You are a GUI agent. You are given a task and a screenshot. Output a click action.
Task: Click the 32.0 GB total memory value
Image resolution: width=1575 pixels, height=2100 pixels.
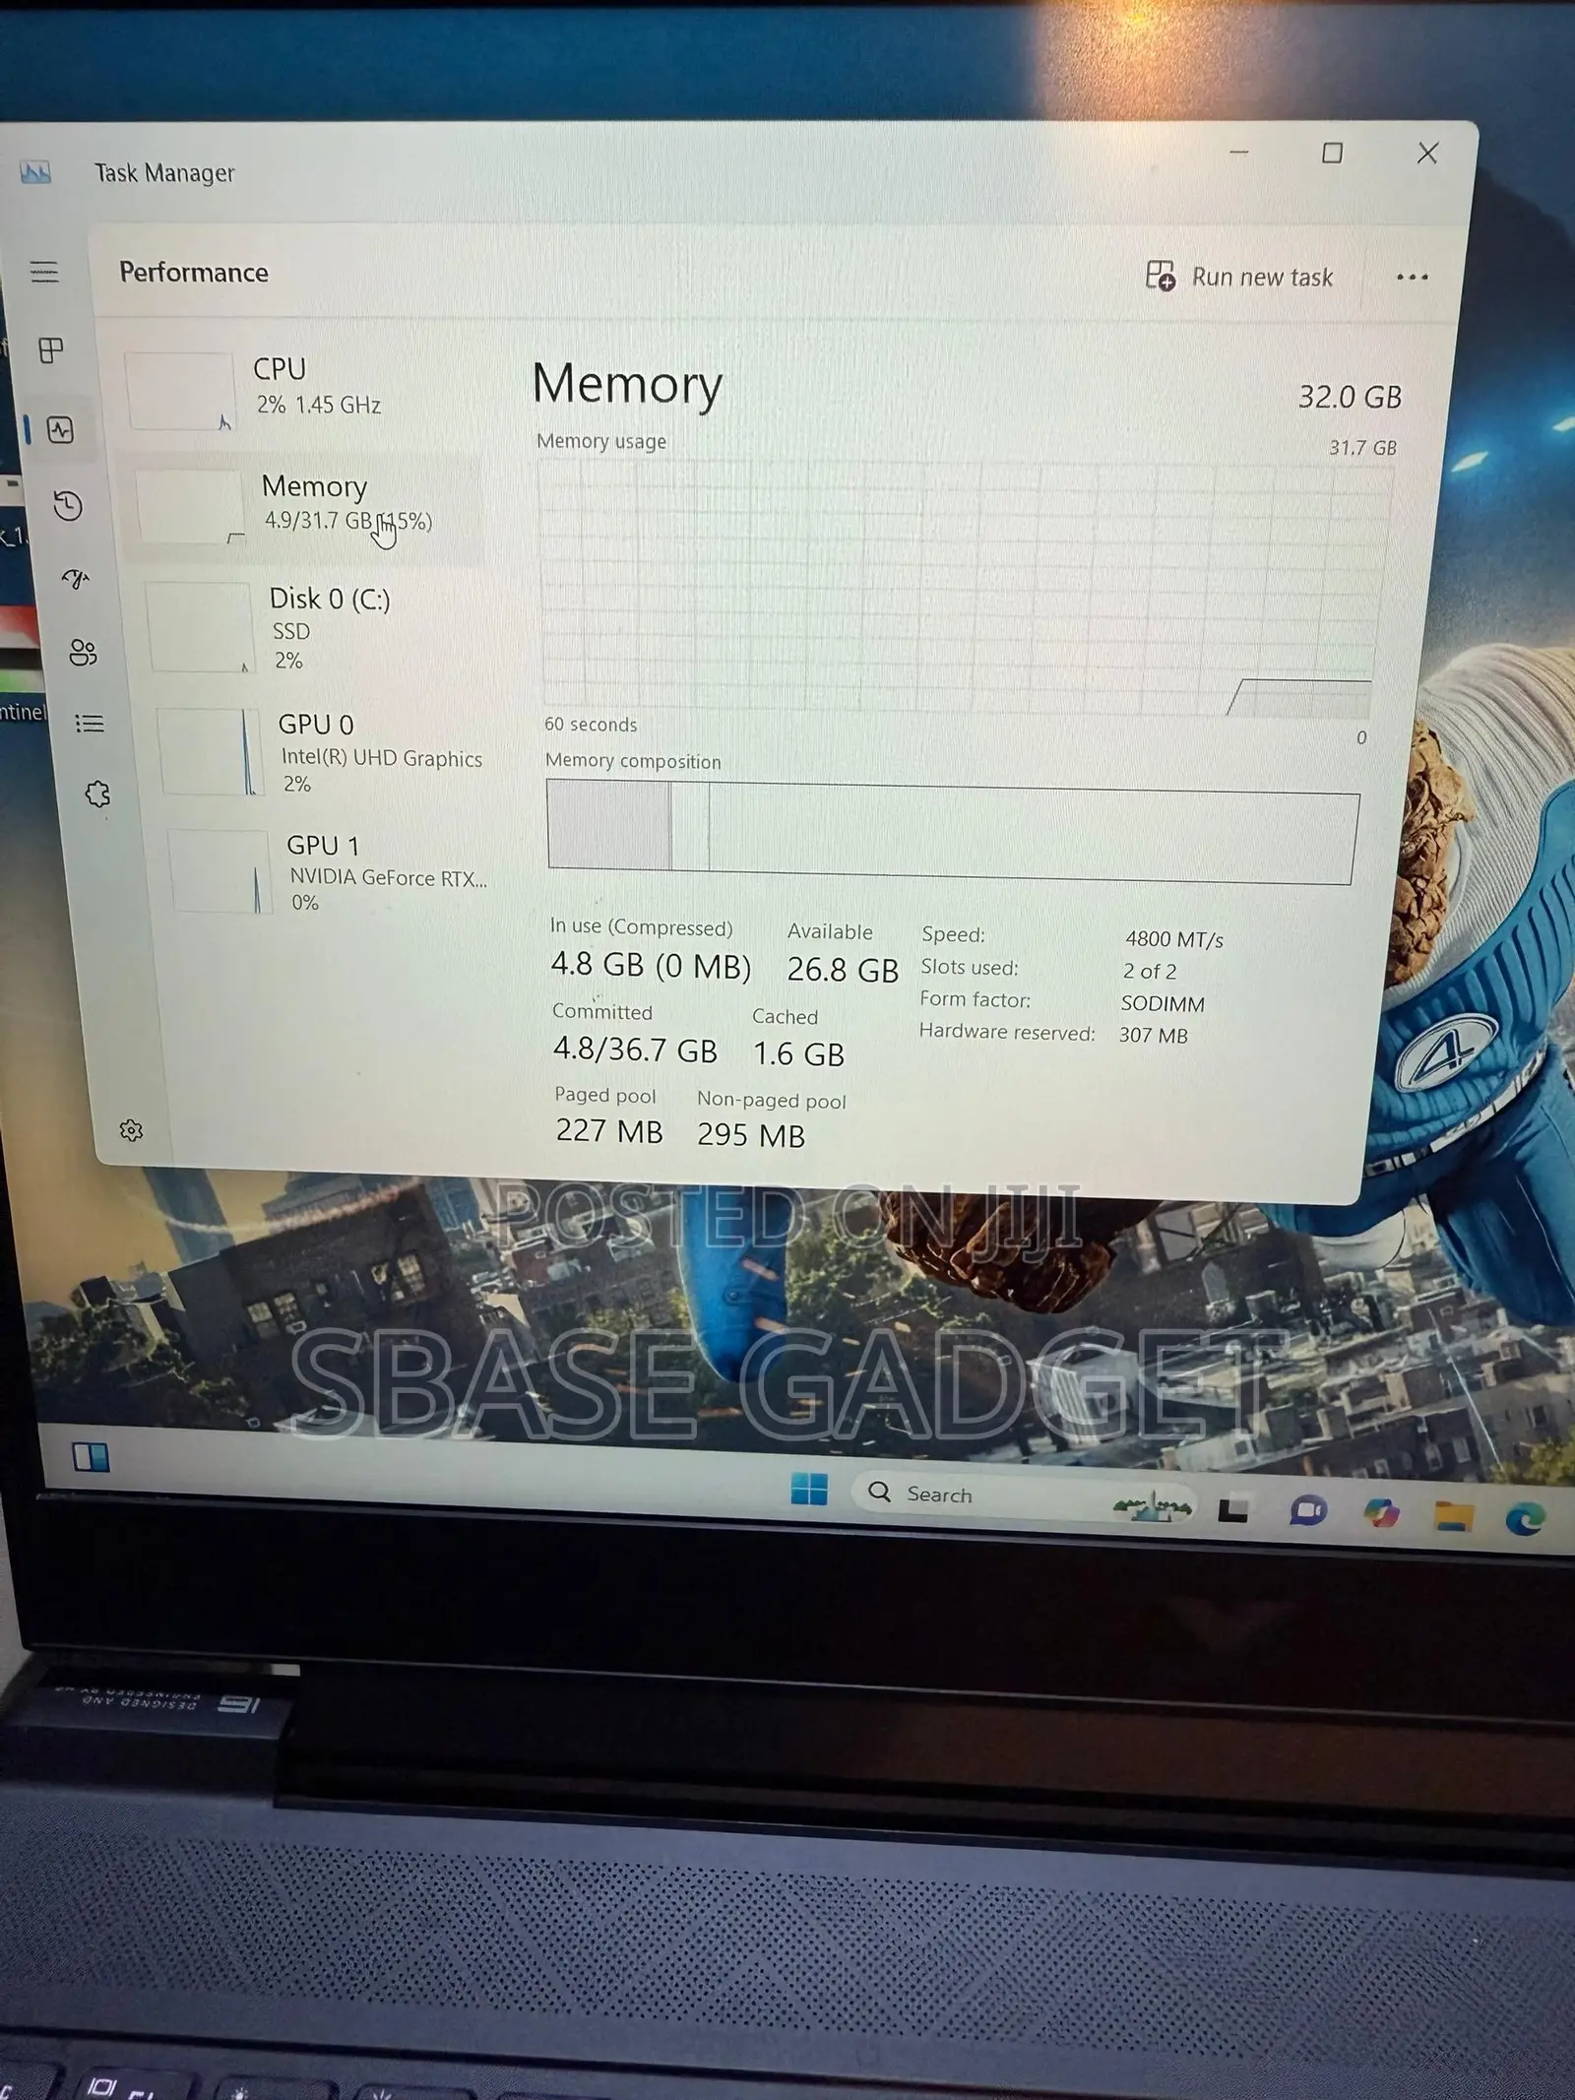1350,397
